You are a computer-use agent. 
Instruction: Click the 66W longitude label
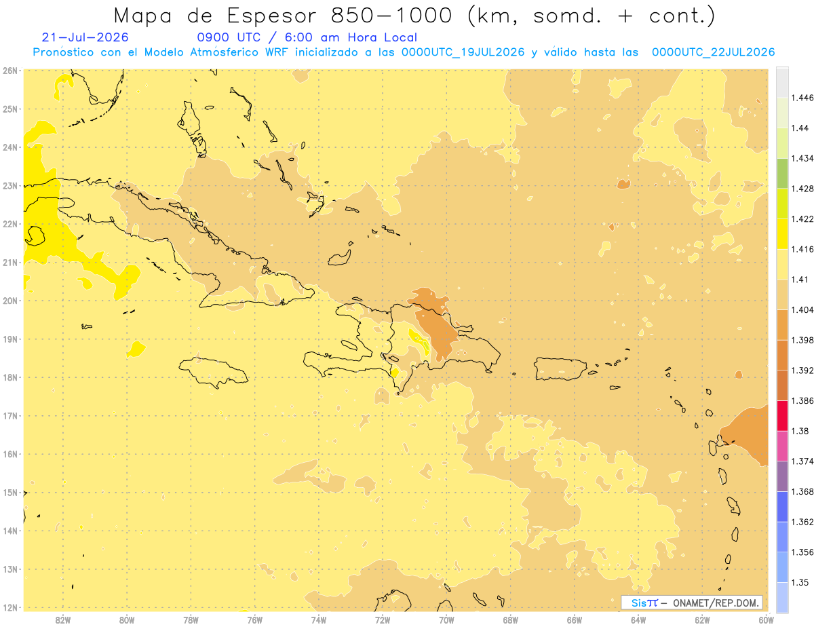[x=575, y=620]
